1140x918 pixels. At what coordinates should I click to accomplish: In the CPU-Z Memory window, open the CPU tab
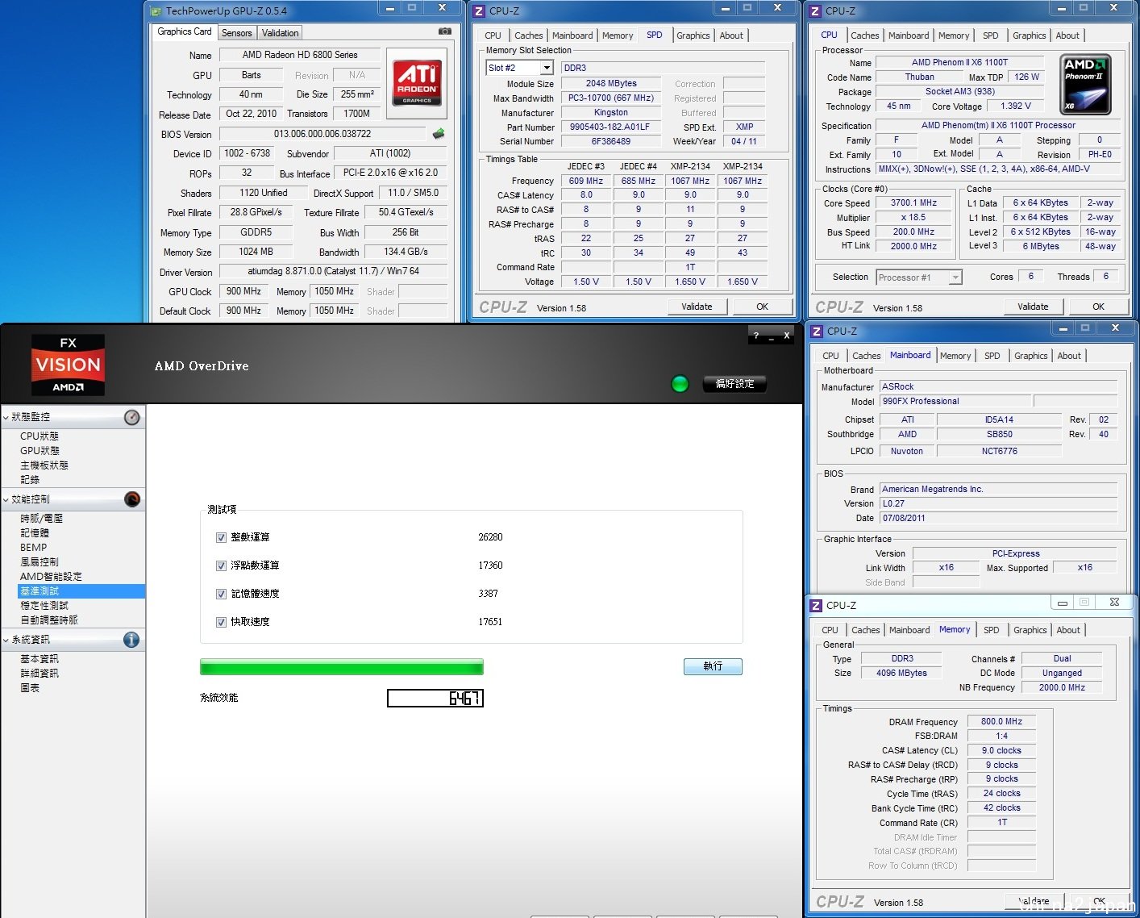click(830, 630)
